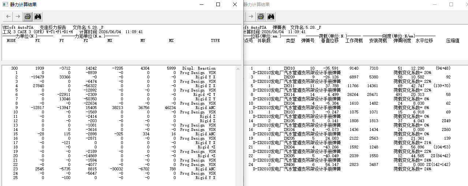Select spring type ZH310 in right table

pos(289,69)
